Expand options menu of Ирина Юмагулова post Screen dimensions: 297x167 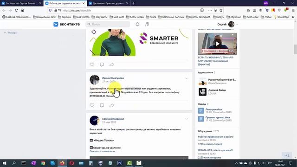(187, 78)
